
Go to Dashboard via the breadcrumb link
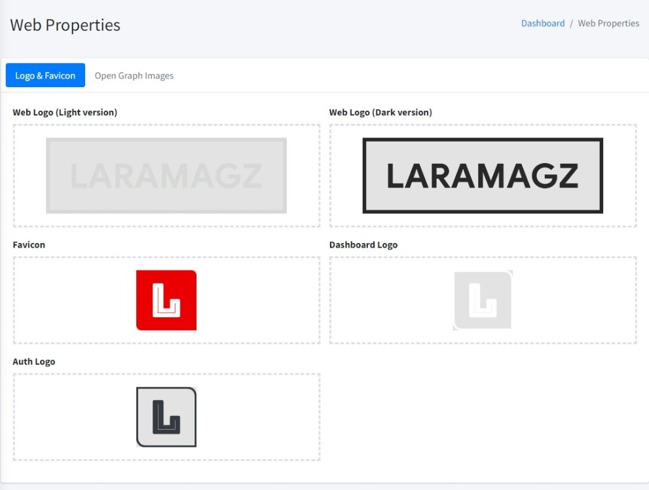[x=543, y=23]
